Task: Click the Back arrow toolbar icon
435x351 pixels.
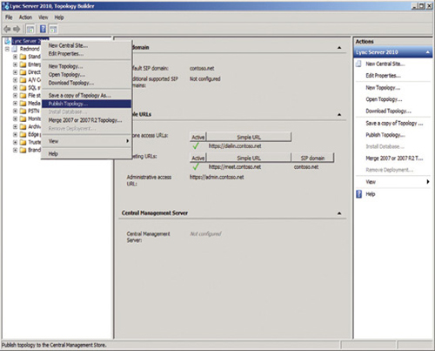Action: pyautogui.click(x=7, y=29)
